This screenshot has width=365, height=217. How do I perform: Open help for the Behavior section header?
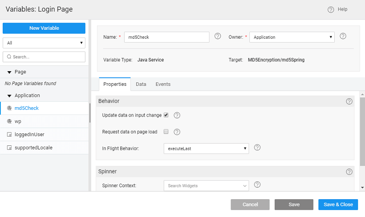click(x=349, y=101)
